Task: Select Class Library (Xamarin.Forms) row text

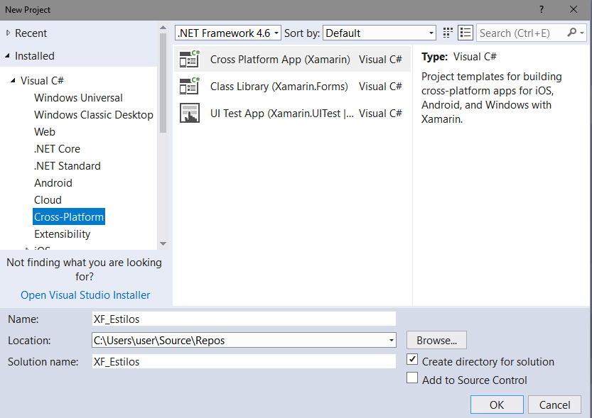Action: click(x=279, y=87)
